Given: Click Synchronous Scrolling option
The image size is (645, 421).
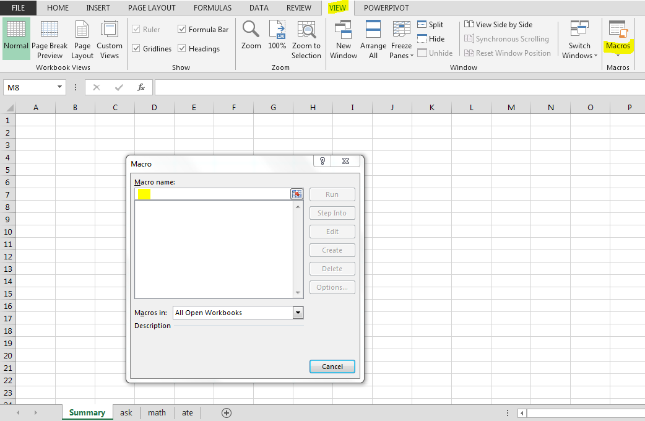Looking at the screenshot, I should [x=506, y=39].
